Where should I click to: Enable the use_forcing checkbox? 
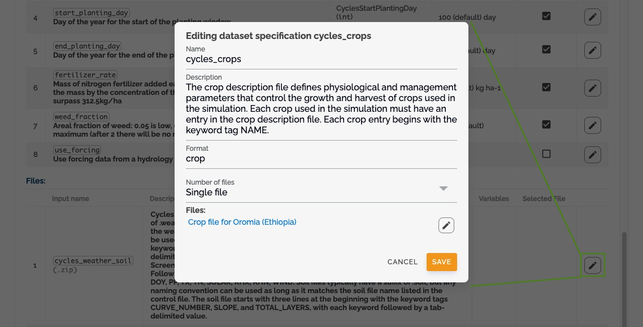click(x=546, y=154)
